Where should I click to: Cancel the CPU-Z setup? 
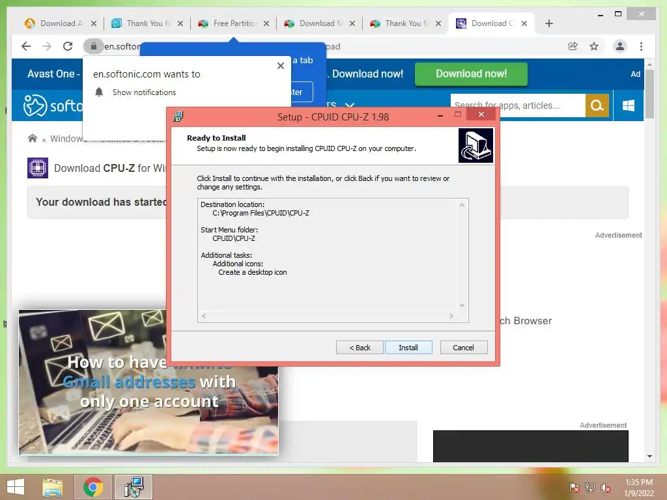(464, 348)
